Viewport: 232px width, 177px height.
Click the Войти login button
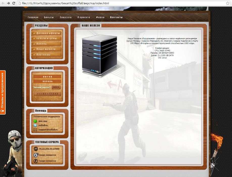pos(56,87)
